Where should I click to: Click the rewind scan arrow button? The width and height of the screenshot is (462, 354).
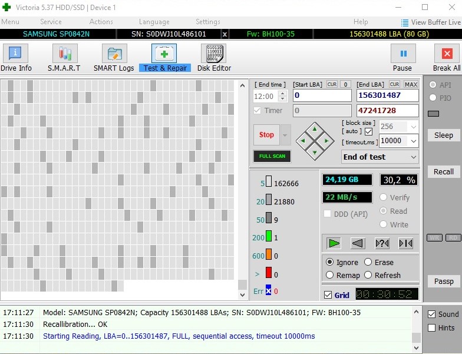tap(357, 243)
